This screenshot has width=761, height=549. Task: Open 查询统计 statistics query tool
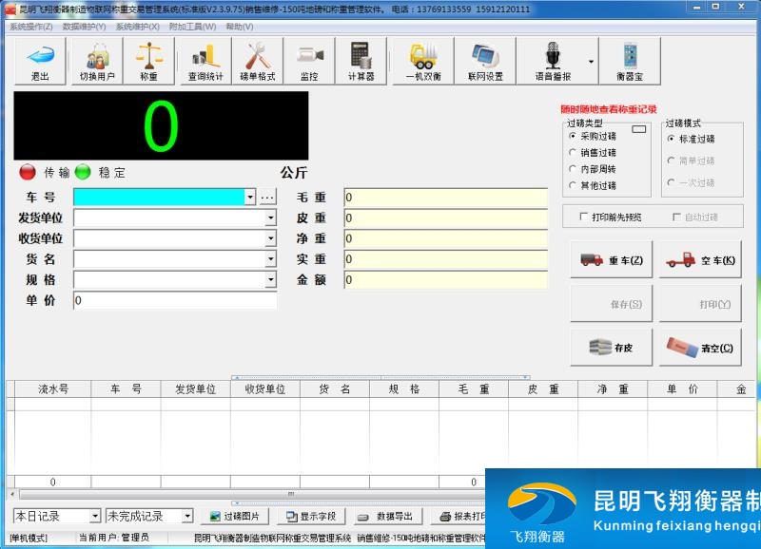[206, 62]
